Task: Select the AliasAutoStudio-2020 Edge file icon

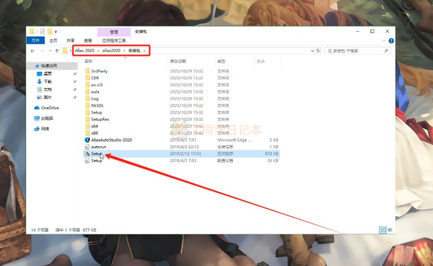Action: [87, 140]
